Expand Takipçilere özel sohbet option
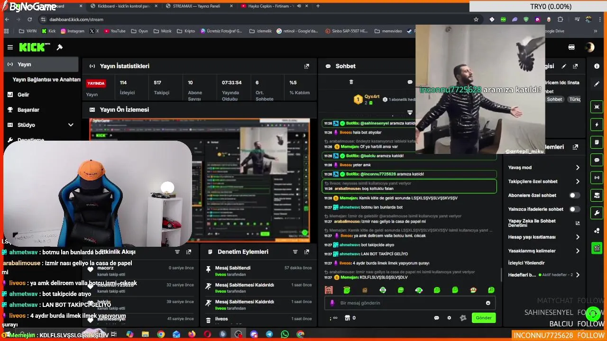This screenshot has height=341, width=607. click(x=578, y=181)
